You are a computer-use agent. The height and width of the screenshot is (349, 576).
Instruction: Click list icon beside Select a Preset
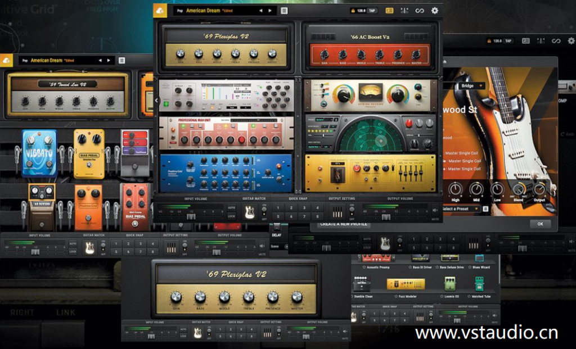pos(485,209)
